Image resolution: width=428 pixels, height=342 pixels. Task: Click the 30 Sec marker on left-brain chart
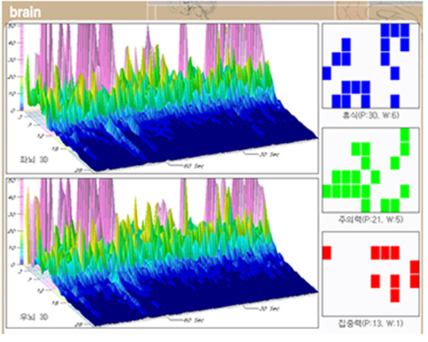[269, 154]
